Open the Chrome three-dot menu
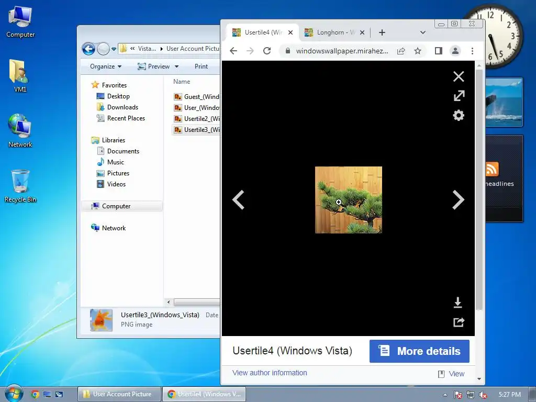Image resolution: width=536 pixels, height=402 pixels. [472, 51]
